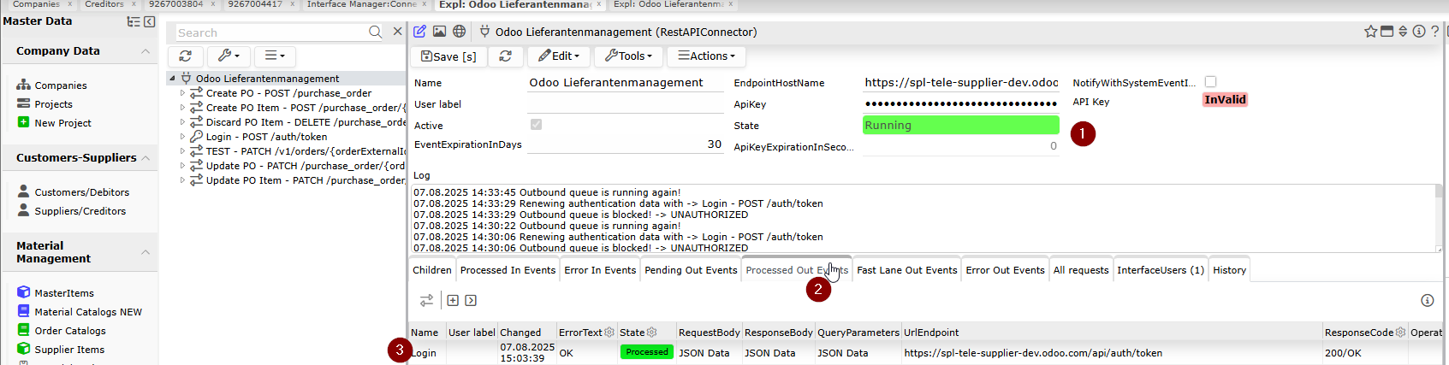The image size is (1449, 365).
Task: Click refresh icon next to Save
Action: pos(506,56)
